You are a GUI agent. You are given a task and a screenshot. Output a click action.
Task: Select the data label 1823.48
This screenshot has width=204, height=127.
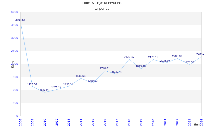[141, 67]
